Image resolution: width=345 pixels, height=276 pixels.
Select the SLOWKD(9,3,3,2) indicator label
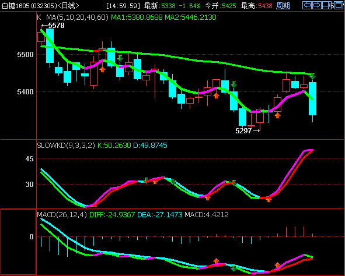pos(66,145)
